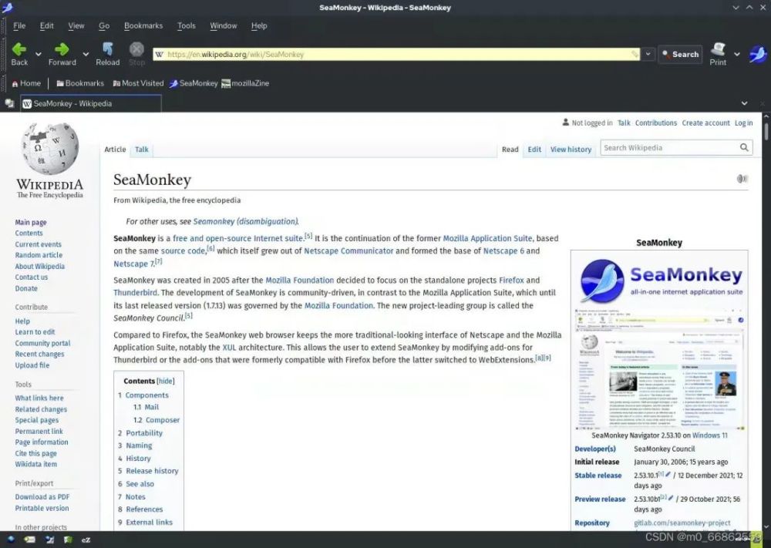This screenshot has width=771, height=548.
Task: Switch to the View history tab
Action: pyautogui.click(x=571, y=150)
